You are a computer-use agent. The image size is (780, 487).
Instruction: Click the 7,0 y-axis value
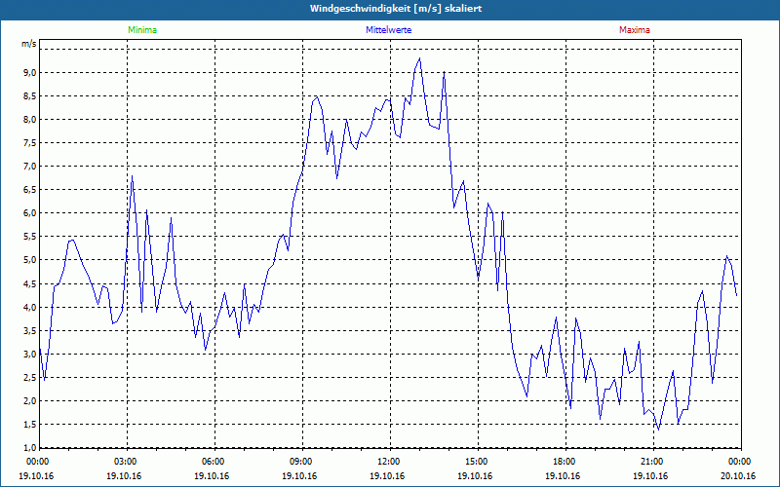tap(30, 166)
